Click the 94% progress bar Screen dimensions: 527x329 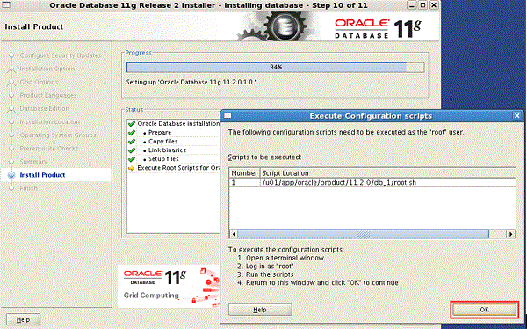275,68
